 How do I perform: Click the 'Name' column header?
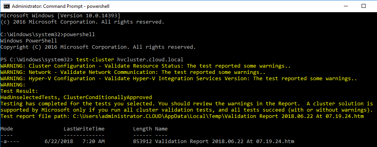click(x=161, y=129)
